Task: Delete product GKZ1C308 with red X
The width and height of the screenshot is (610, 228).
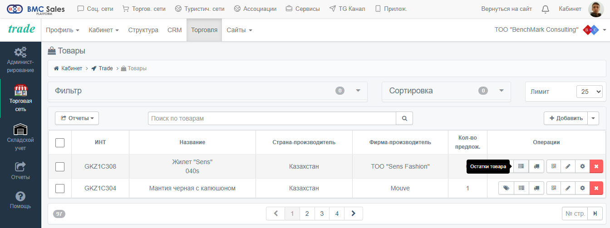Action: tap(596, 166)
